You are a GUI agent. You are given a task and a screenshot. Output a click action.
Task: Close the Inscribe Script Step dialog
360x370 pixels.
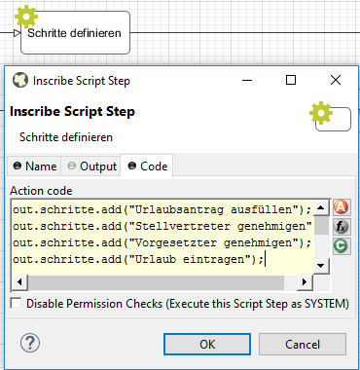[336, 80]
